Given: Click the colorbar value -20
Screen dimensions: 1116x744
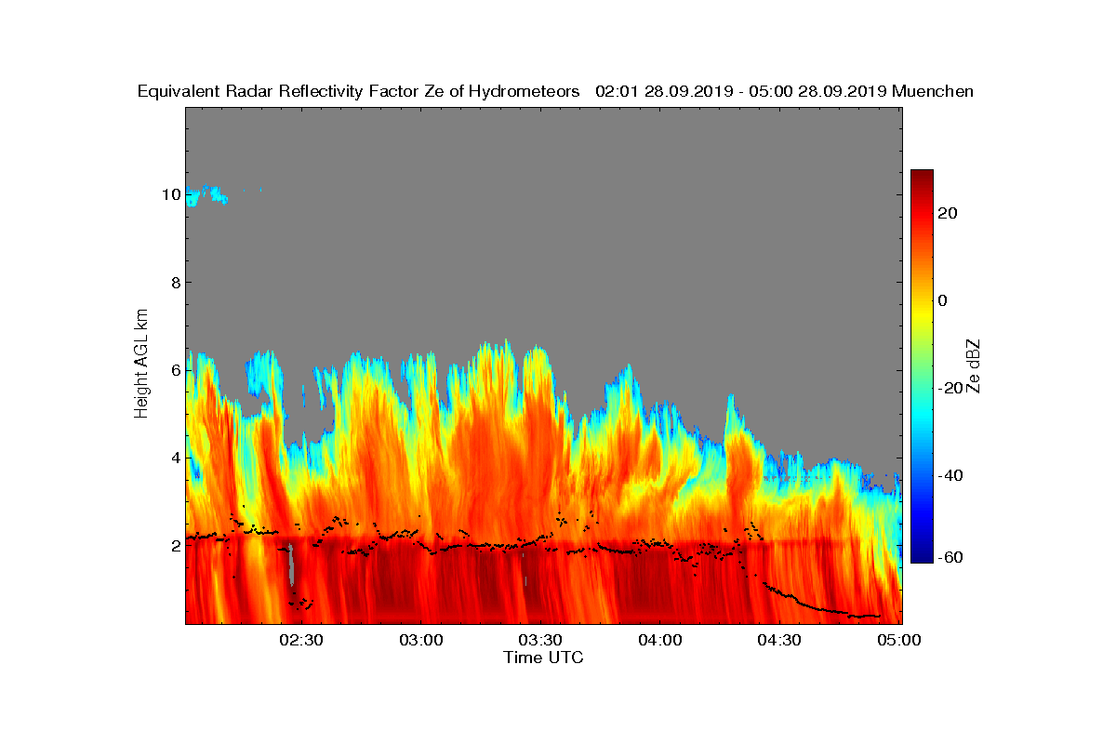Looking at the screenshot, I should pyautogui.click(x=950, y=388).
